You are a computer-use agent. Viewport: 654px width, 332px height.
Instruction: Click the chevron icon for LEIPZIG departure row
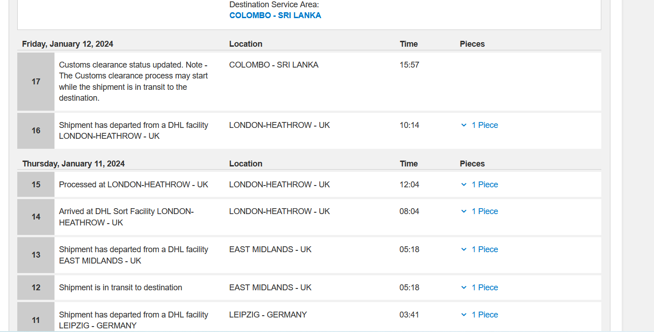[464, 315]
